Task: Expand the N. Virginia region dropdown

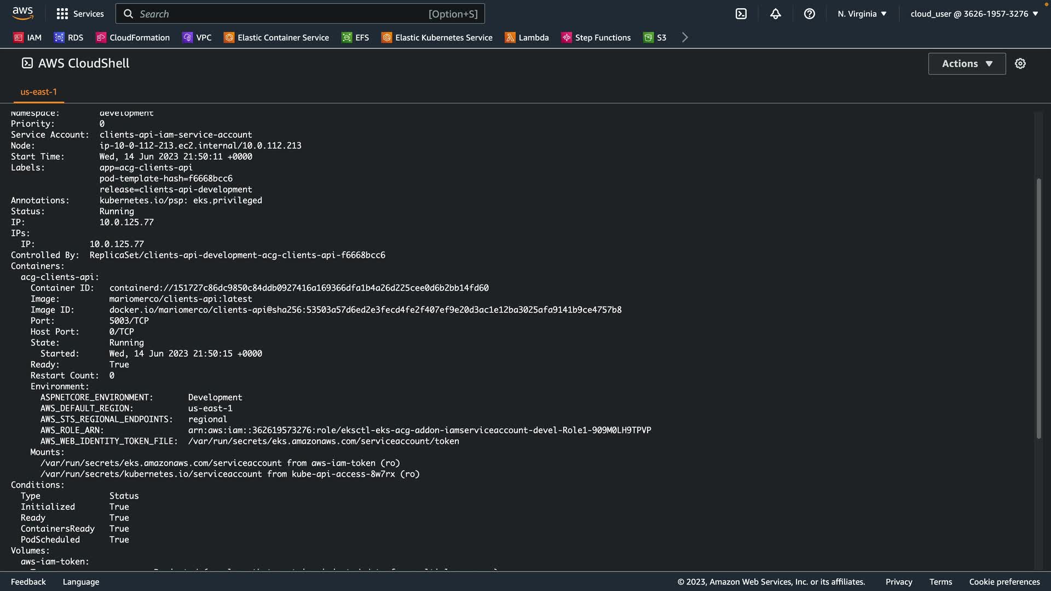Action: (x=862, y=14)
